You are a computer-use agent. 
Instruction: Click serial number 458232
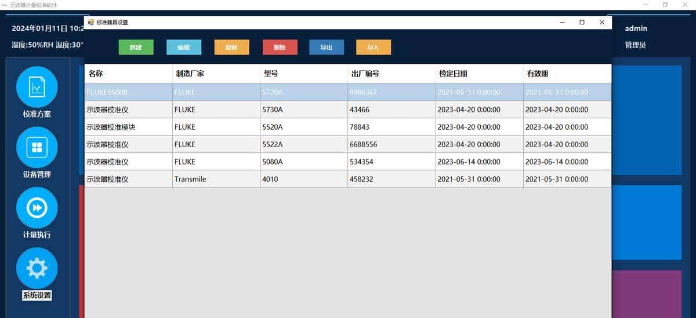391,179
